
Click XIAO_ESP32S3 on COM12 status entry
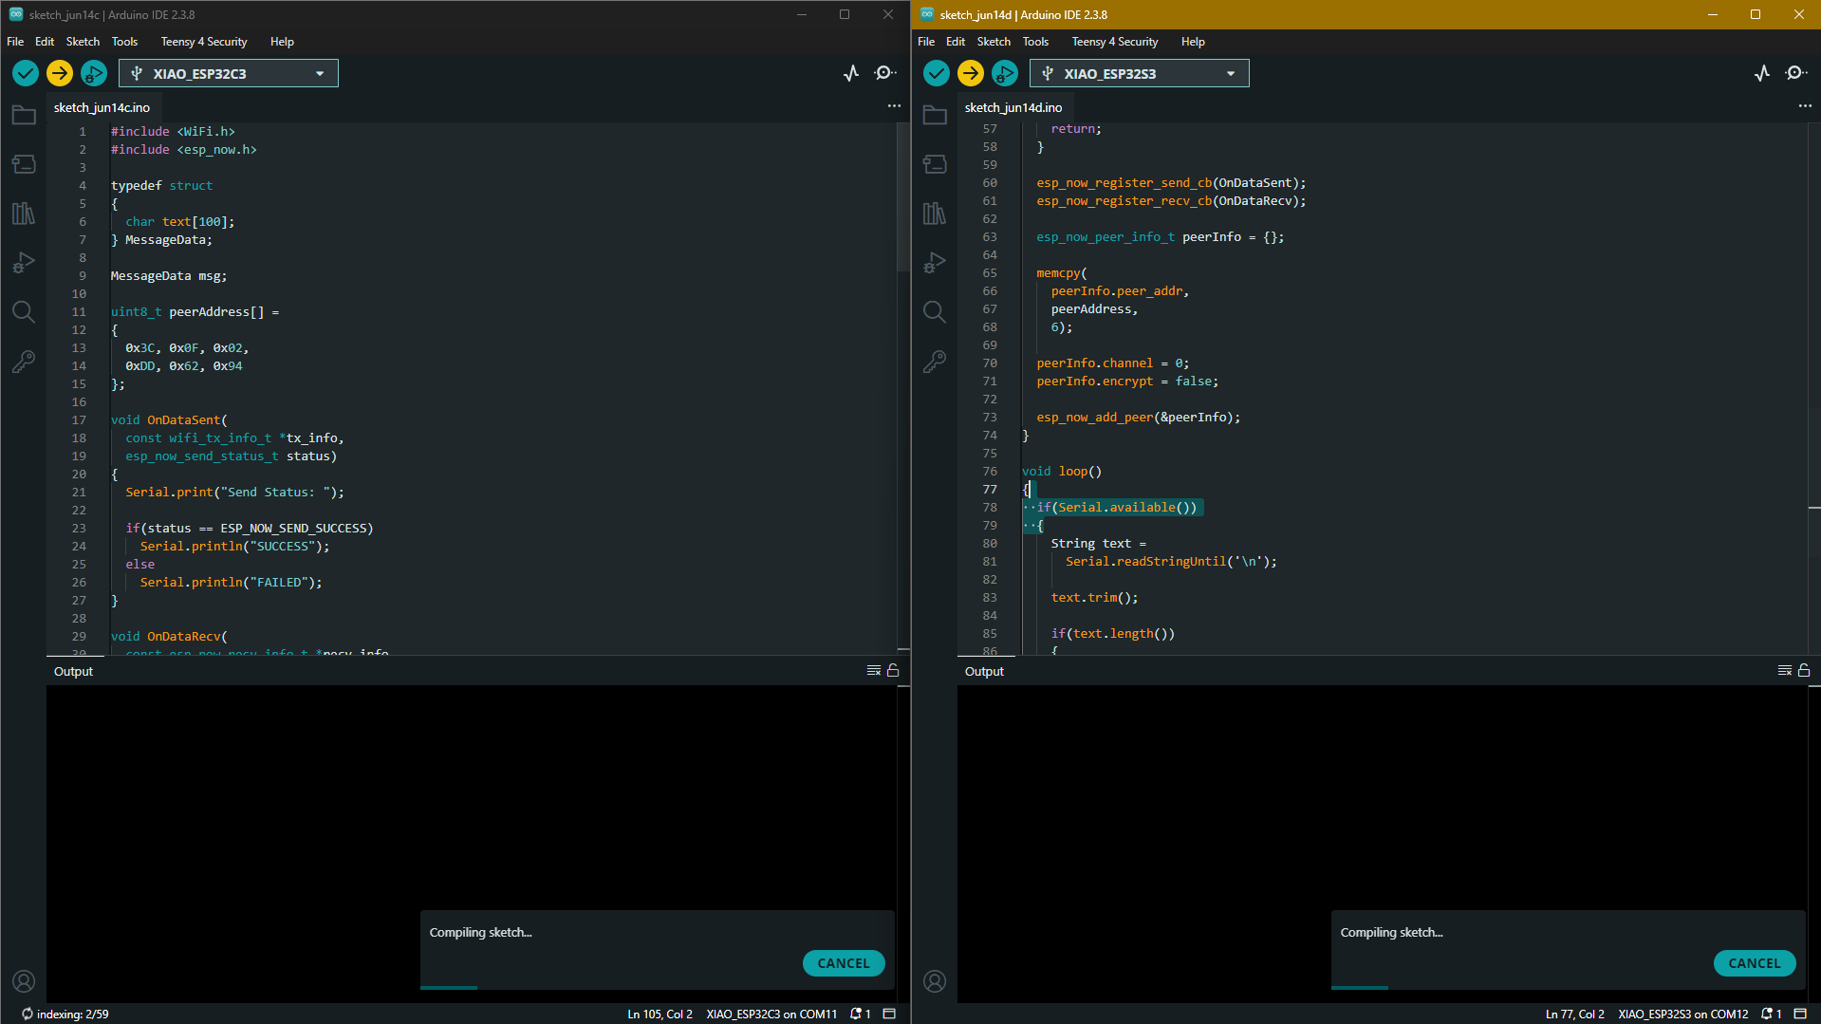pyautogui.click(x=1682, y=1014)
